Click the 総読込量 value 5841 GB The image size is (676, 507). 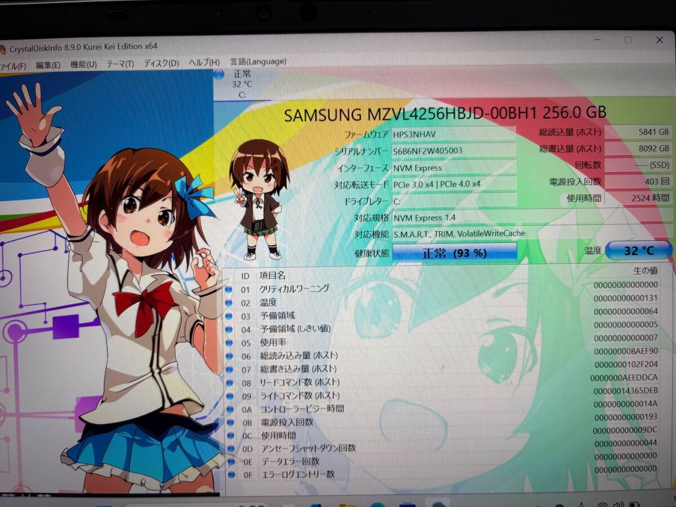(638, 132)
